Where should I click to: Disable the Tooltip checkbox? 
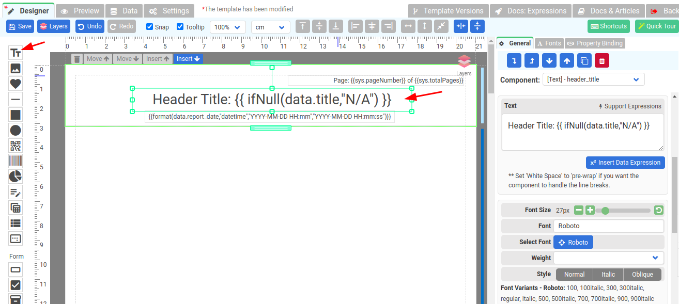[180, 27]
